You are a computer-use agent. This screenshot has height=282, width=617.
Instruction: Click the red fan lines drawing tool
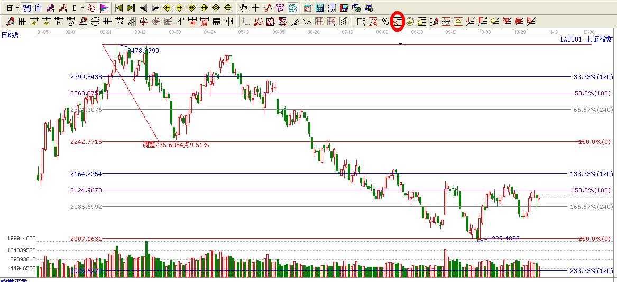259,22
